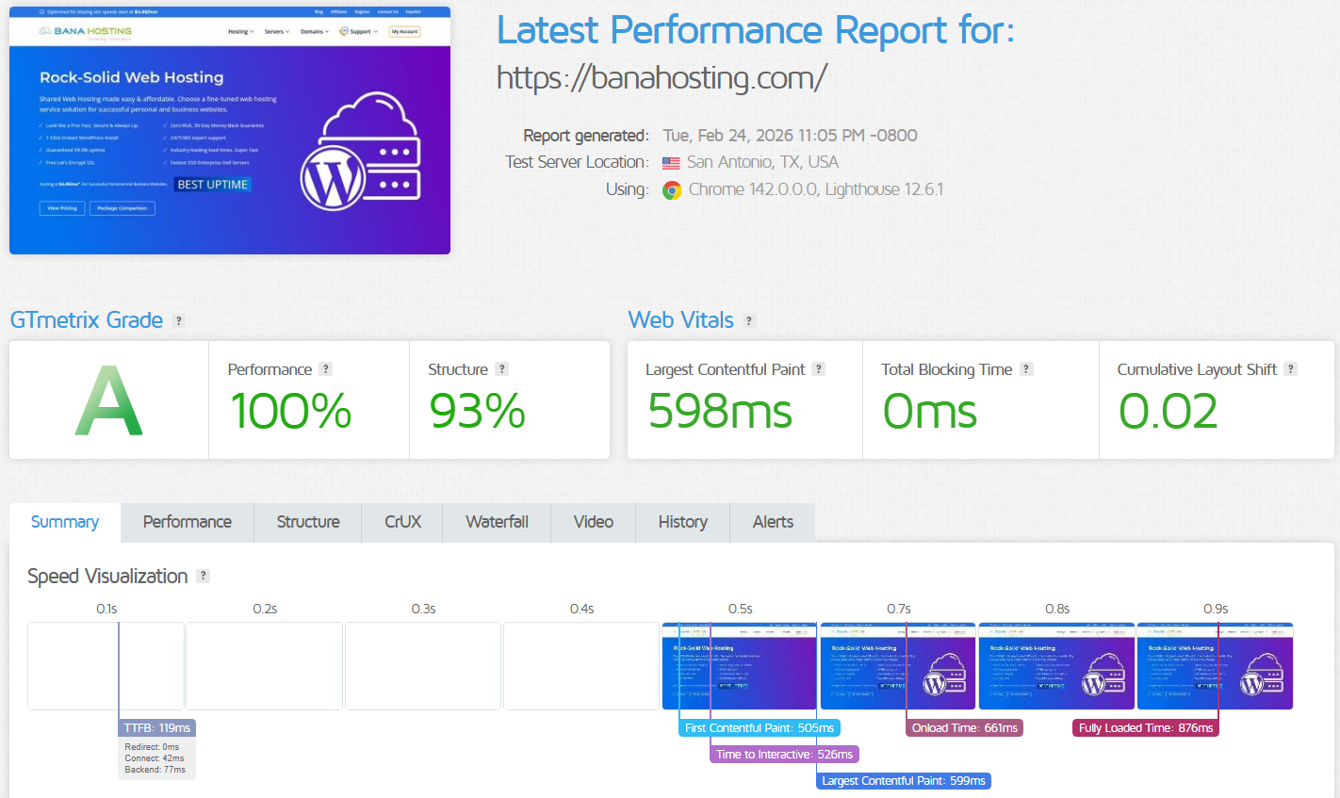Click the 0.7s filmstrip frame

(x=898, y=666)
